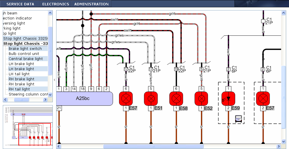Select 'Stop light Chassis 3325' tree entry
This screenshot has height=149, width=289.
pyautogui.click(x=26, y=38)
